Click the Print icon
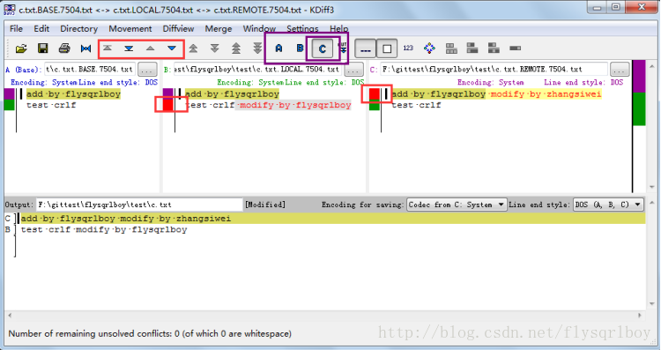Image resolution: width=661 pixels, height=350 pixels. tap(64, 48)
